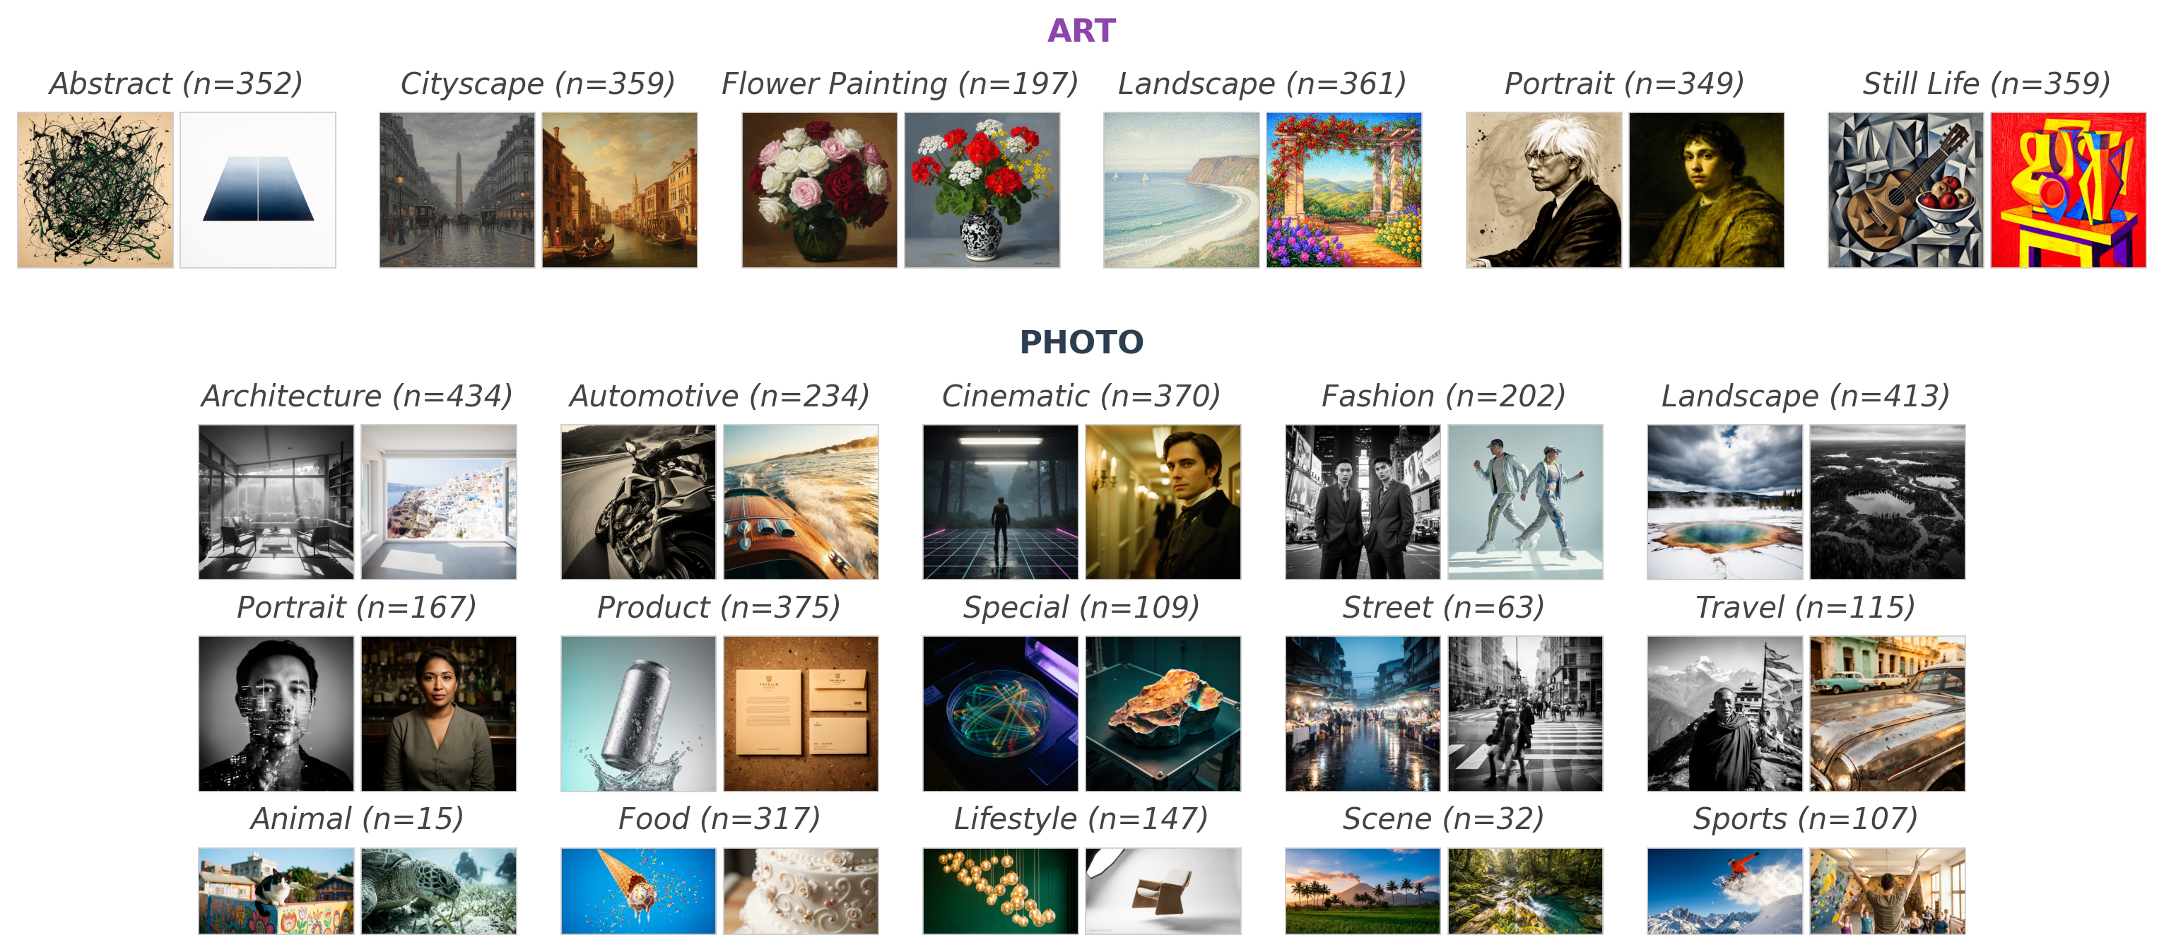Select the sea turtle animal photo
This screenshot has width=2164, height=952.
tap(438, 891)
